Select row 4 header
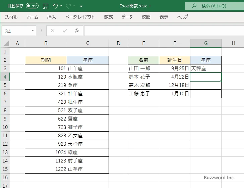 (x=5, y=77)
